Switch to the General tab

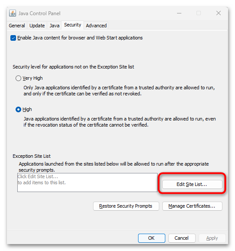pos(17,26)
